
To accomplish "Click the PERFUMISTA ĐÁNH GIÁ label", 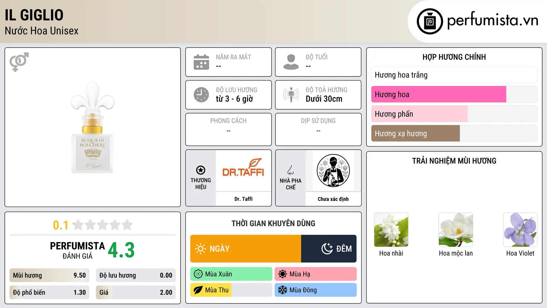I will (x=77, y=251).
